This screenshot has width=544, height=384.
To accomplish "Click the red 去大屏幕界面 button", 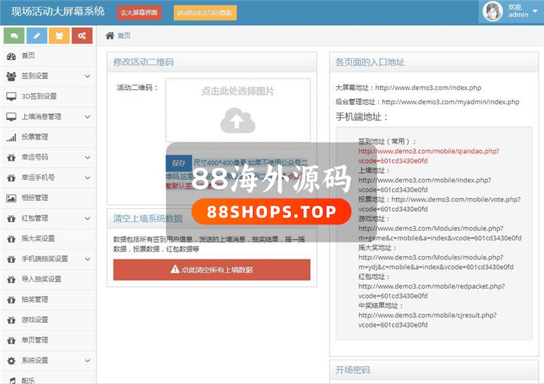I will tap(139, 12).
